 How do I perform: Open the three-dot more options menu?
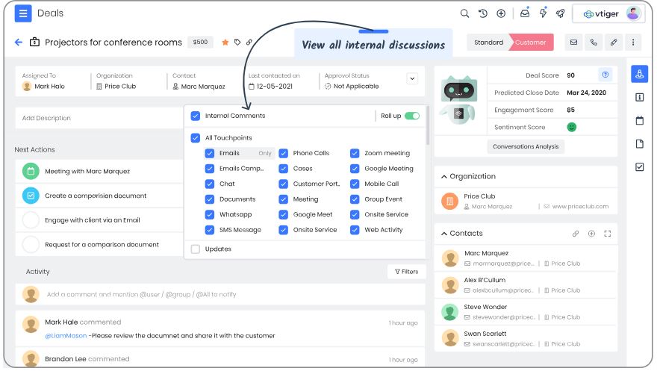(x=633, y=43)
